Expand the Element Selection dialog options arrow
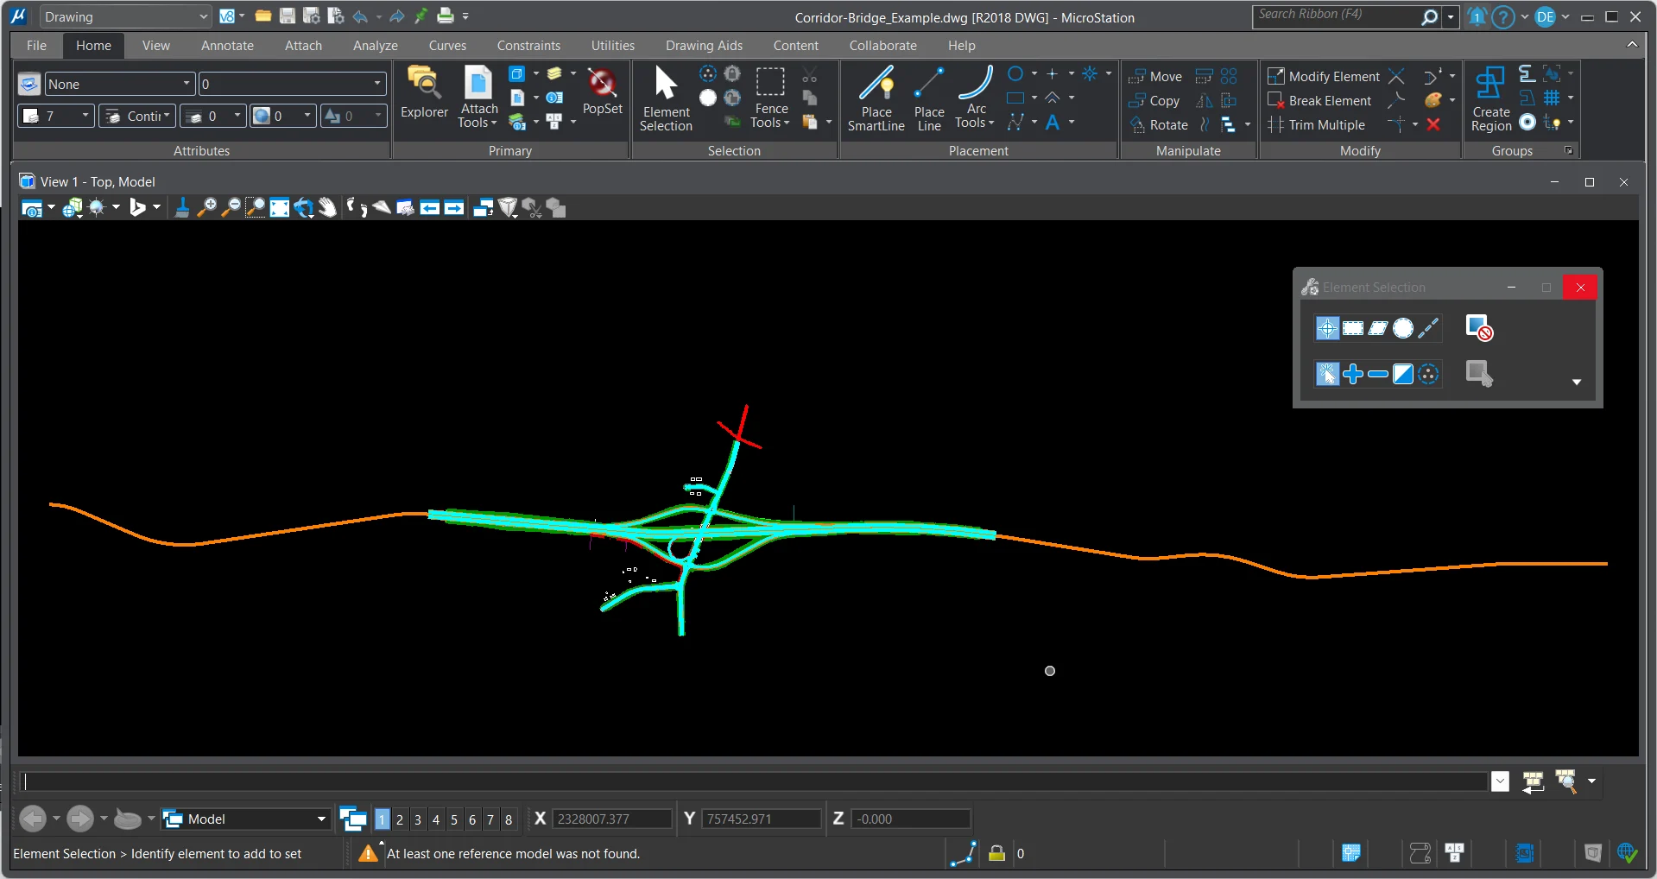The image size is (1657, 879). [x=1577, y=382]
